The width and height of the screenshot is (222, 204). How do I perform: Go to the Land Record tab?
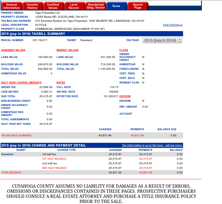click(74, 6)
